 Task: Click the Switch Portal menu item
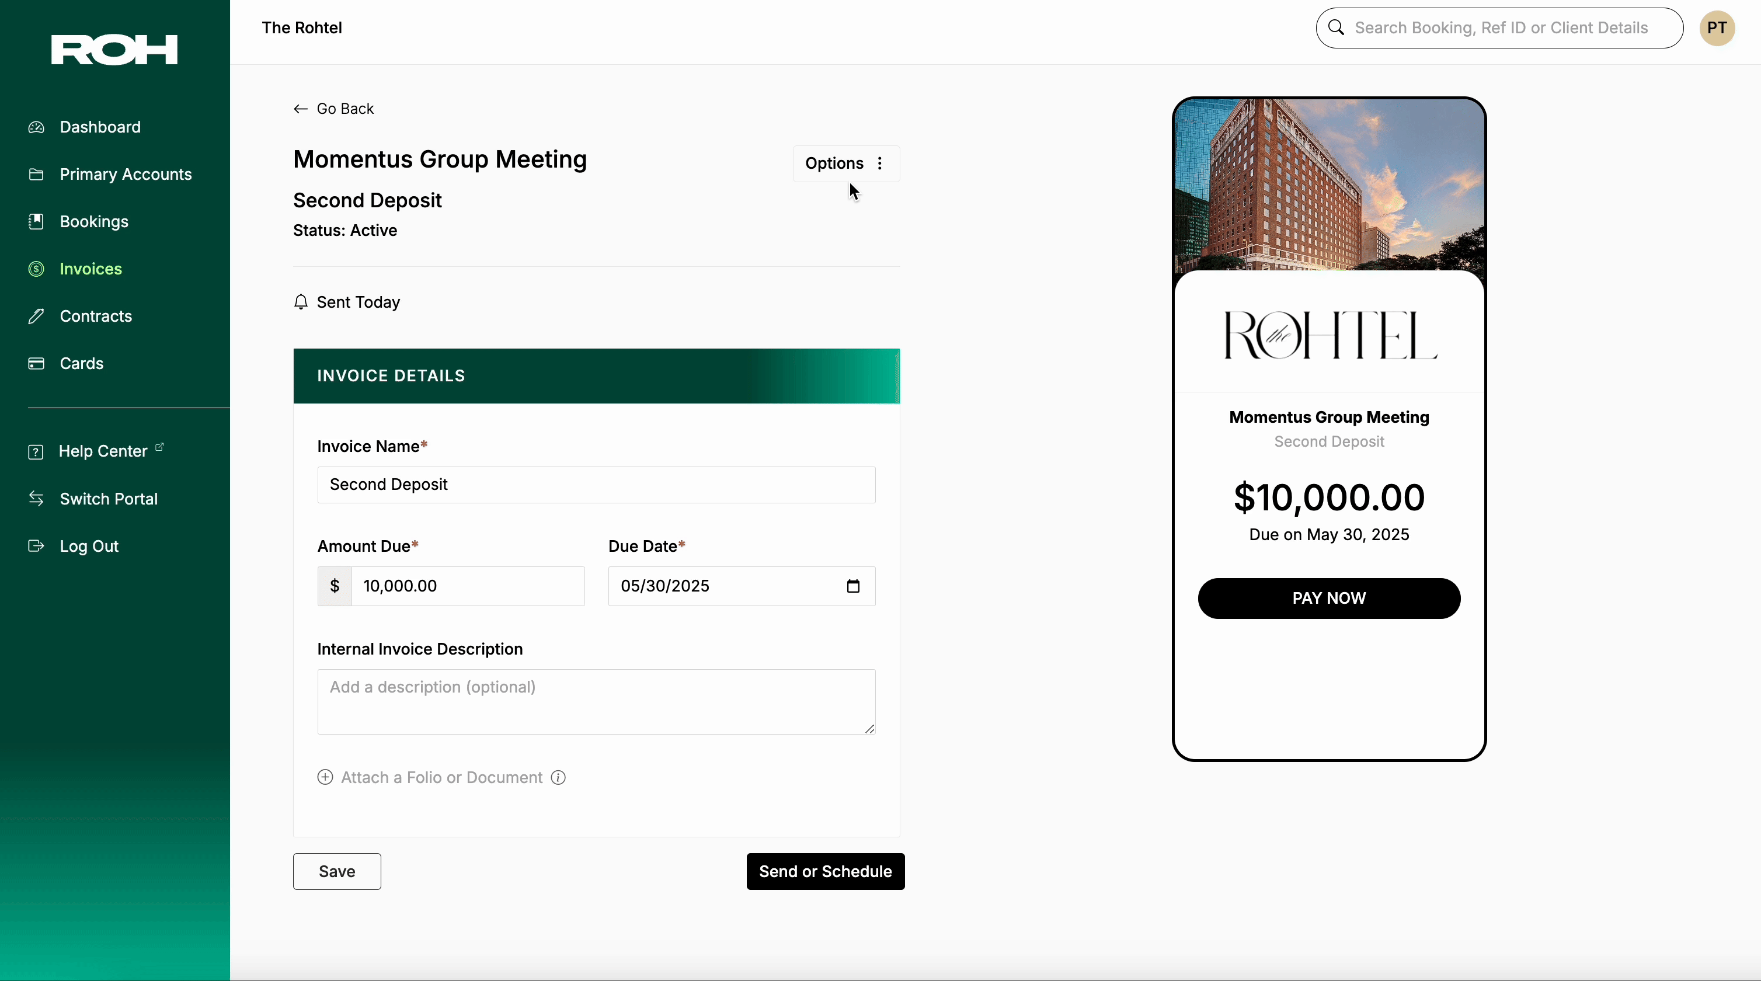pyautogui.click(x=109, y=498)
